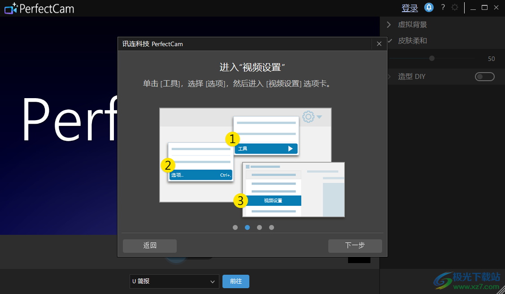This screenshot has width=505, height=294.
Task: Enable the 造型 DIY toggle switch
Action: (x=484, y=77)
